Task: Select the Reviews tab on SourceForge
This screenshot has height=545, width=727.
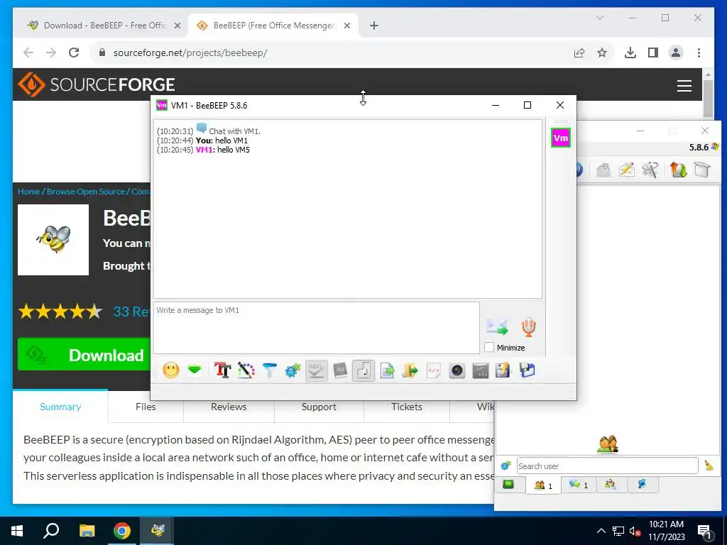Action: click(229, 407)
